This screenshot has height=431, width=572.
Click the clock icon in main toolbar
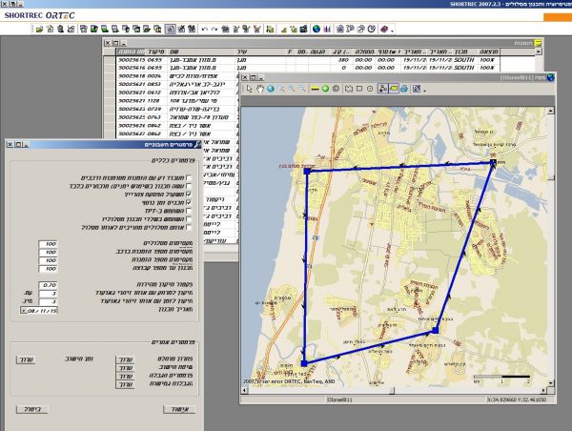pyautogui.click(x=372, y=29)
